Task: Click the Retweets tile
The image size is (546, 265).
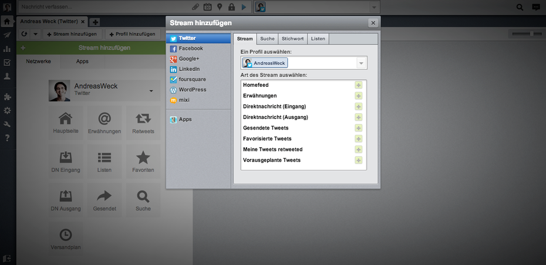Action: coord(143,123)
